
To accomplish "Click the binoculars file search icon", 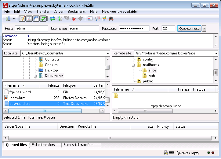I will click(x=111, y=19).
